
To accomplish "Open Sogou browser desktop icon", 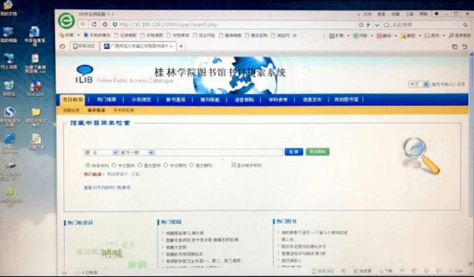I will 10,112.
